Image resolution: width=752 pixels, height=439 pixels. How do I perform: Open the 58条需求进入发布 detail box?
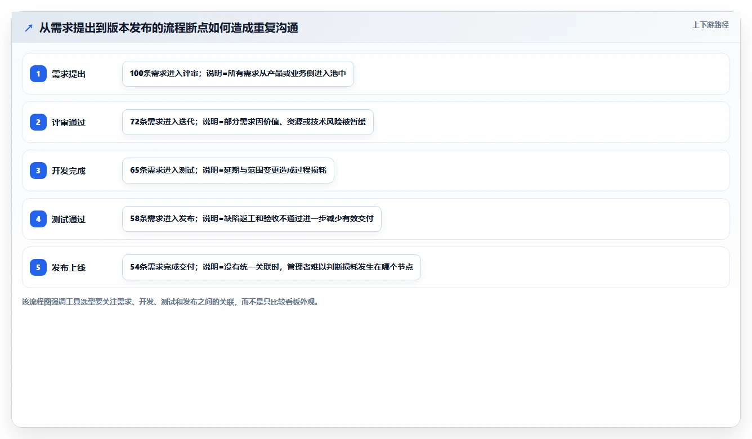[x=252, y=219]
